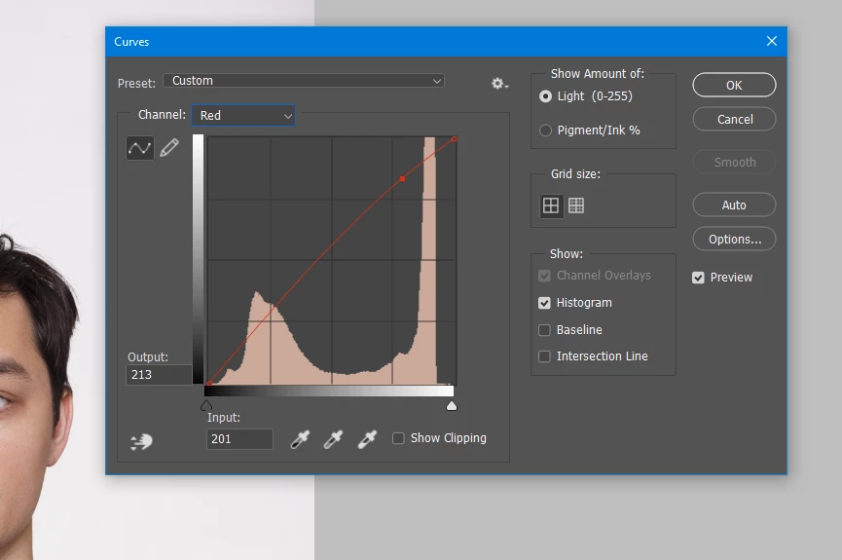Click the Cancel button
This screenshot has height=560, width=842.
pyautogui.click(x=734, y=120)
